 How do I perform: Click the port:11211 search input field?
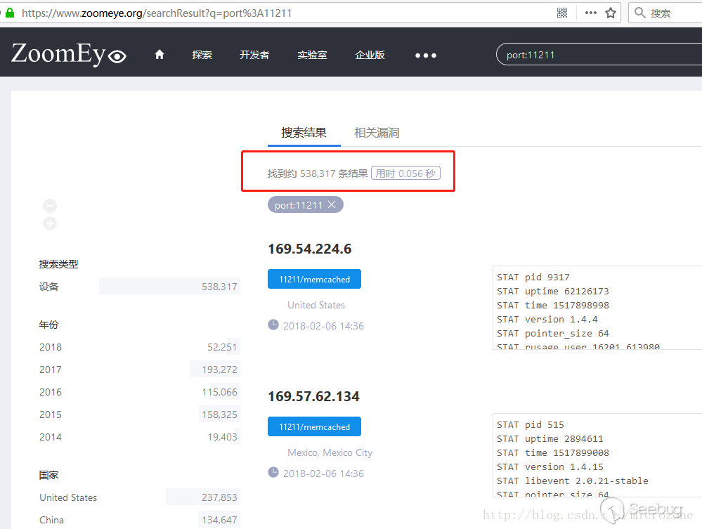599,55
